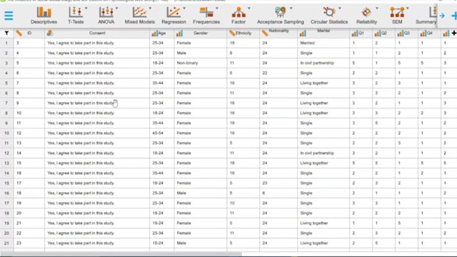Screen dimensions: 457x257
Task: Click the Marital column type icon
Action: click(303, 34)
